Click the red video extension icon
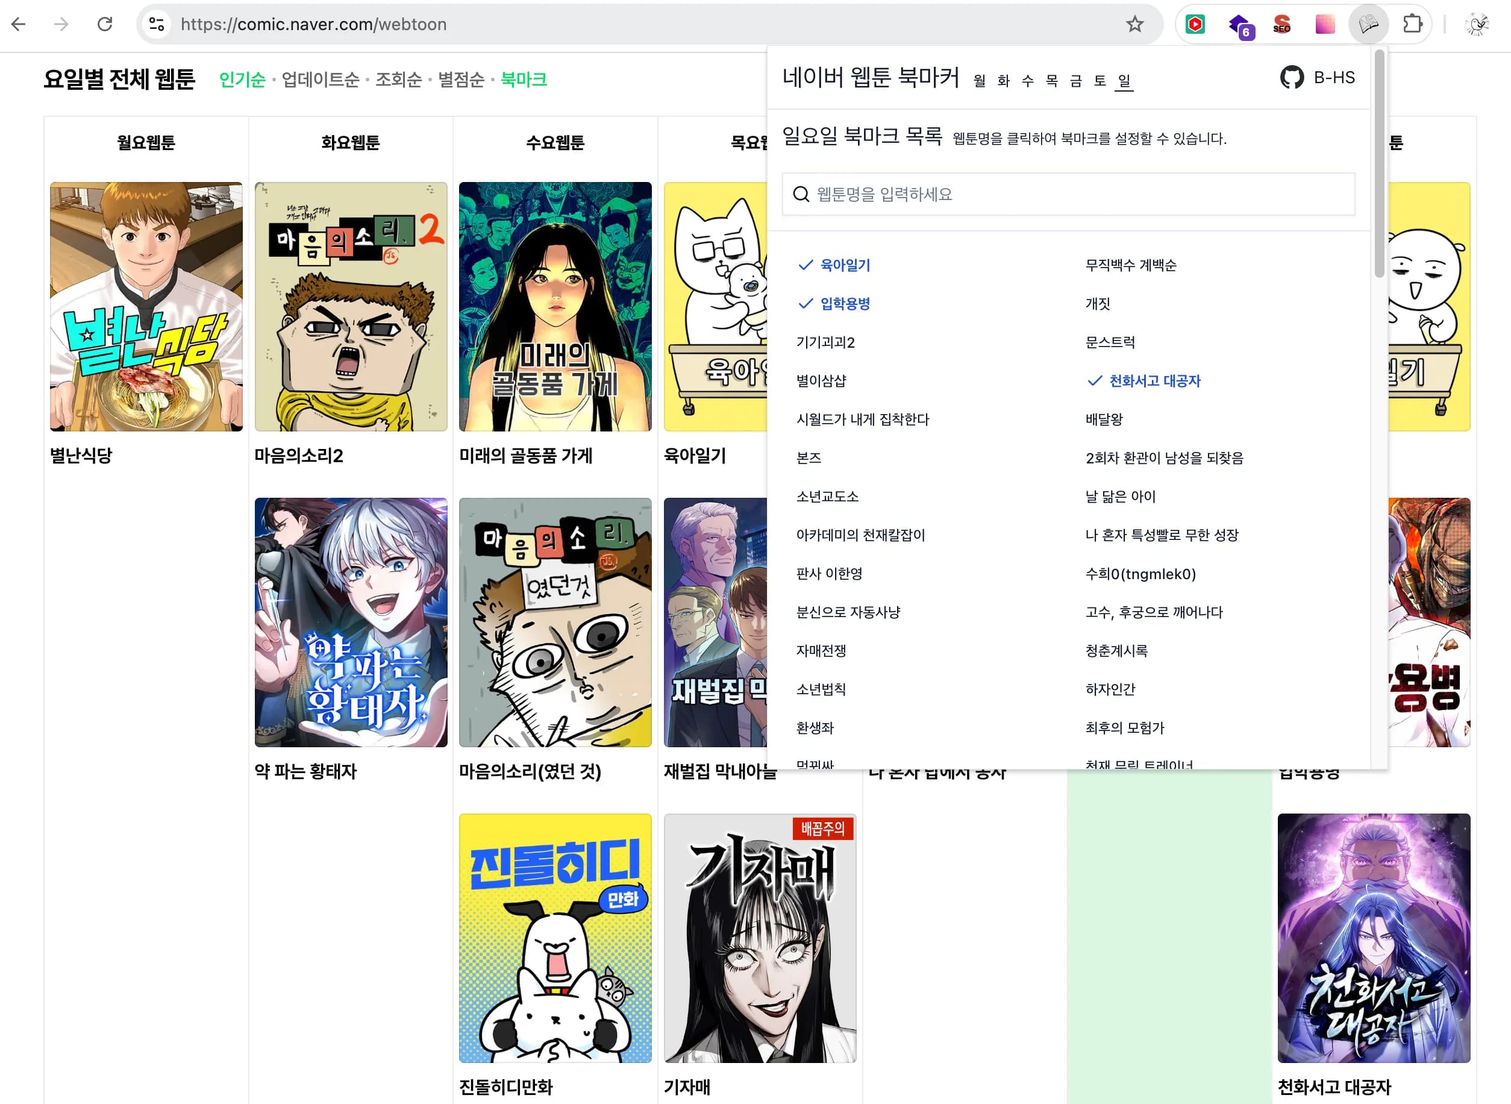1511x1104 pixels. pos(1196,24)
